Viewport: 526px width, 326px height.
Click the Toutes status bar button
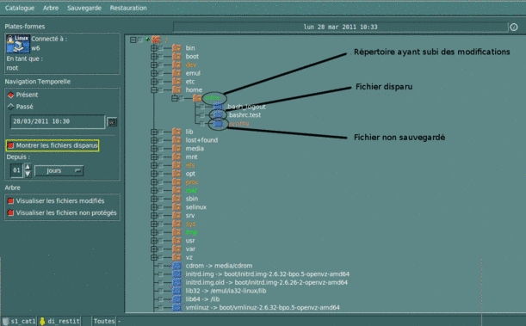[104, 321]
